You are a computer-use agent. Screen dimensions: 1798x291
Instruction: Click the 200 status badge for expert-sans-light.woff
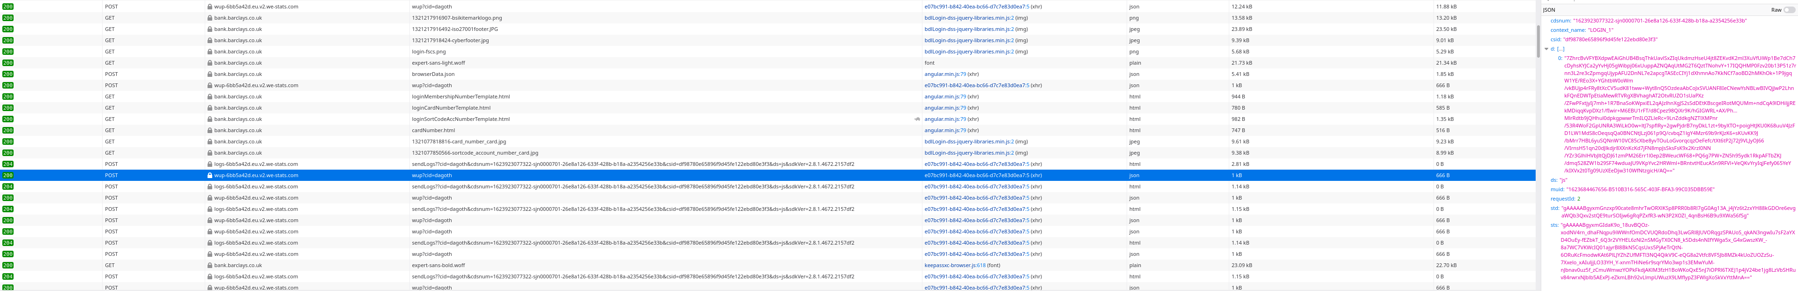point(7,63)
